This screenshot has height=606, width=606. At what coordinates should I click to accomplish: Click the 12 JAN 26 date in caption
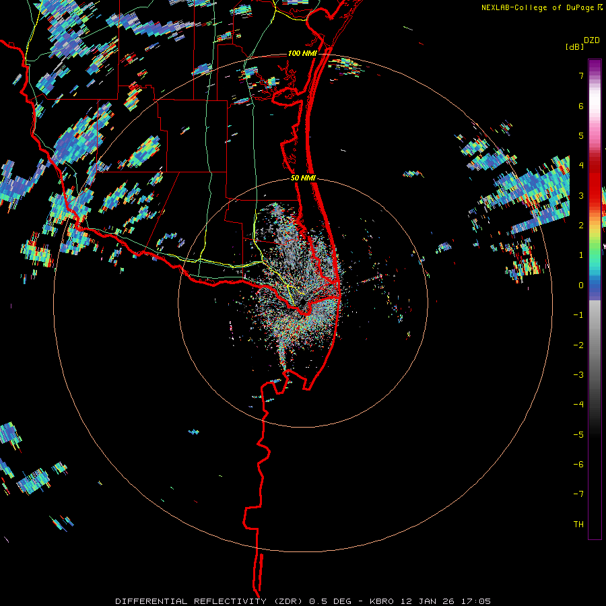427,601
